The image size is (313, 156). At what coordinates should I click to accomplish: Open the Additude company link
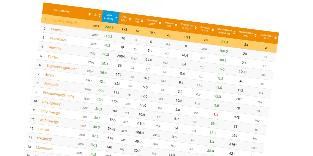[51, 84]
